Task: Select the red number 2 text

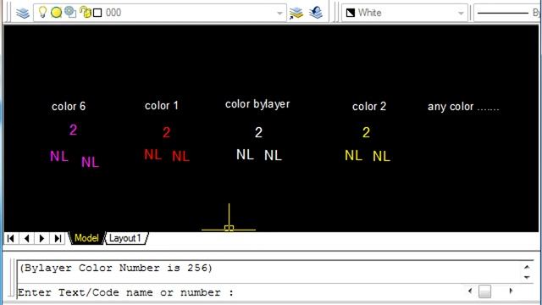Action: [x=166, y=132]
